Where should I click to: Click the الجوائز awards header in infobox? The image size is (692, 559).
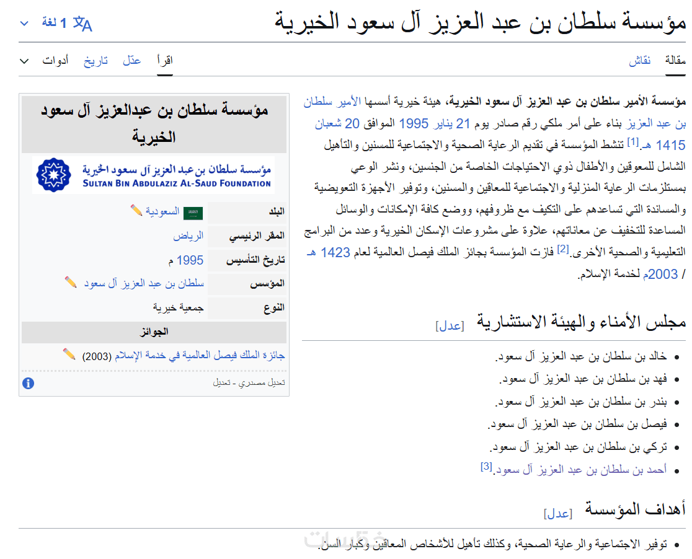pyautogui.click(x=154, y=332)
